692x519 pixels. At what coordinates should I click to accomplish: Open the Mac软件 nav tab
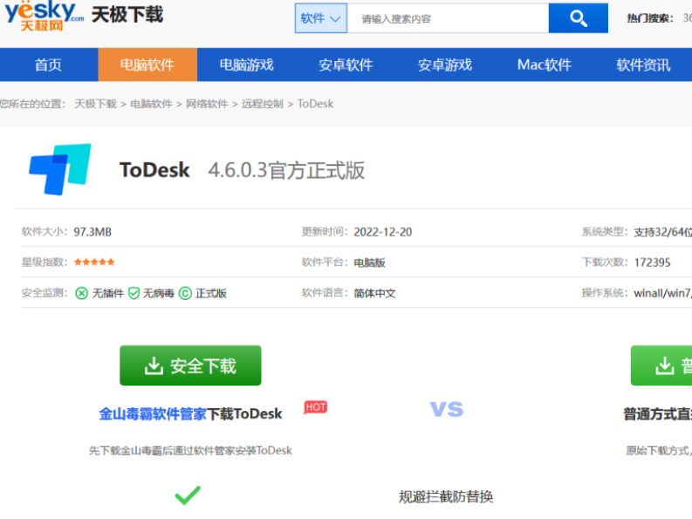545,65
